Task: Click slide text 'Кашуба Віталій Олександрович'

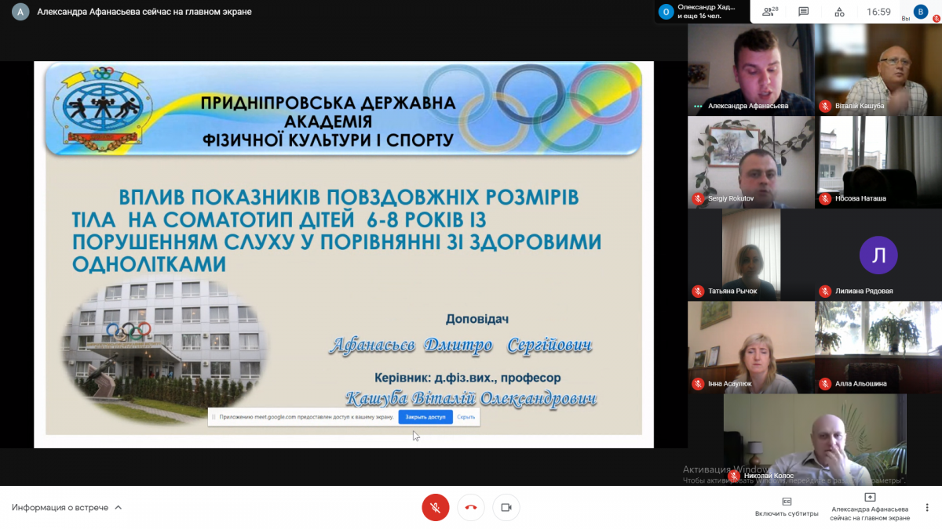Action: (x=471, y=398)
